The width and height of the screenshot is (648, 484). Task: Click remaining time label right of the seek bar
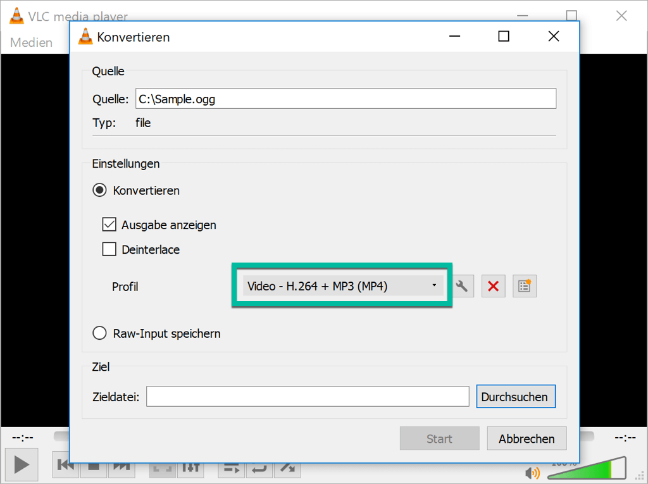625,437
